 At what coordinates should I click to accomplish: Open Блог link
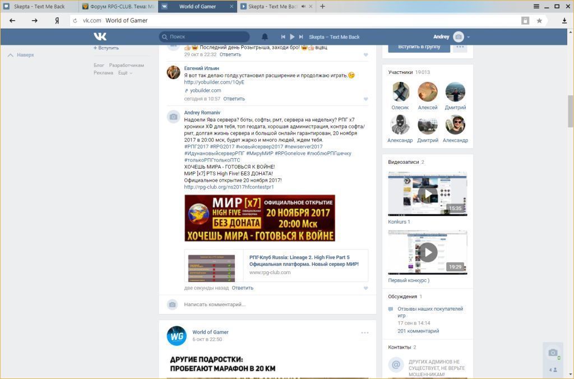coord(99,65)
